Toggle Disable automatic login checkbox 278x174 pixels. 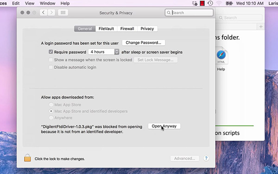(x=51, y=67)
